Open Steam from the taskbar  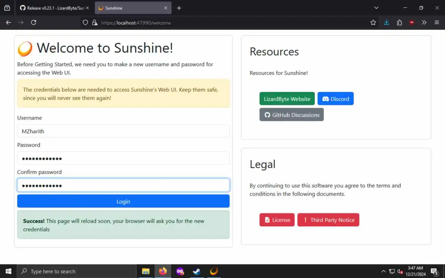(x=197, y=271)
